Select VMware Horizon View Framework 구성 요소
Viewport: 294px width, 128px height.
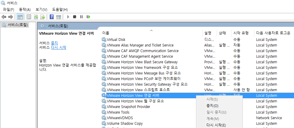[x=142, y=67]
